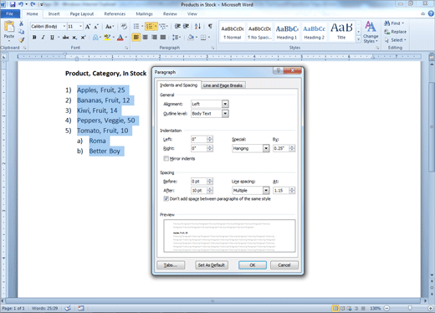Open the References ribbon tab
The width and height of the screenshot is (435, 313).
pyautogui.click(x=115, y=13)
